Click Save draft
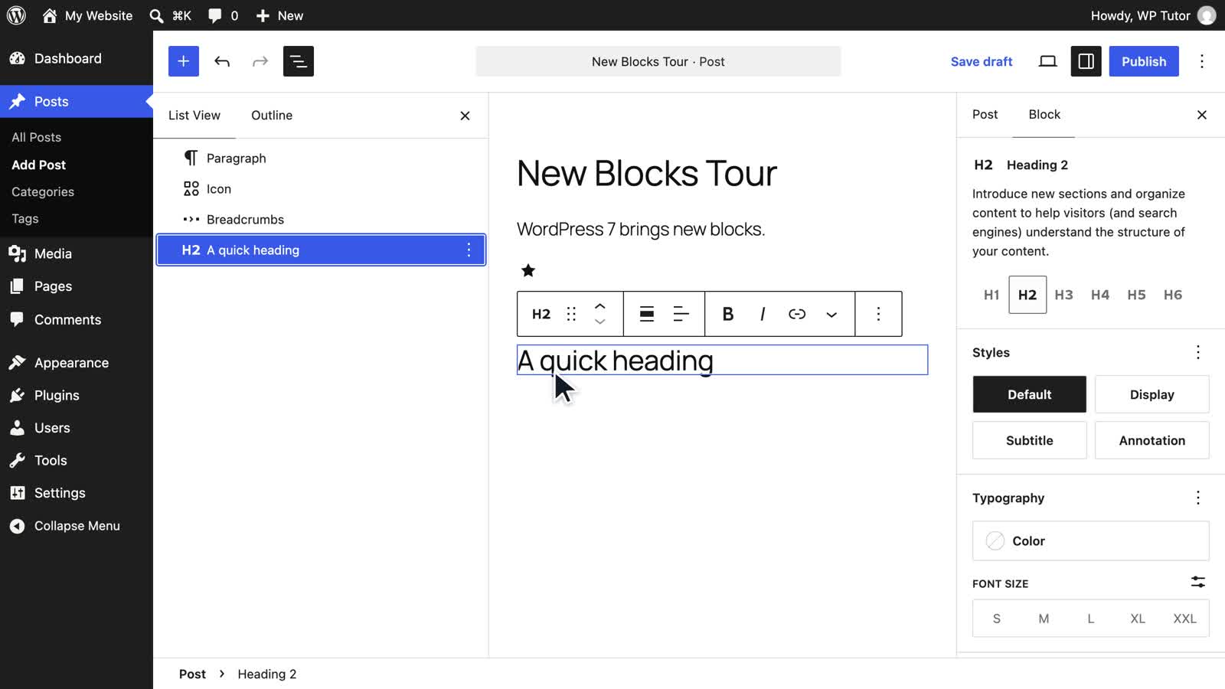This screenshot has height=689, width=1225. 982,61
